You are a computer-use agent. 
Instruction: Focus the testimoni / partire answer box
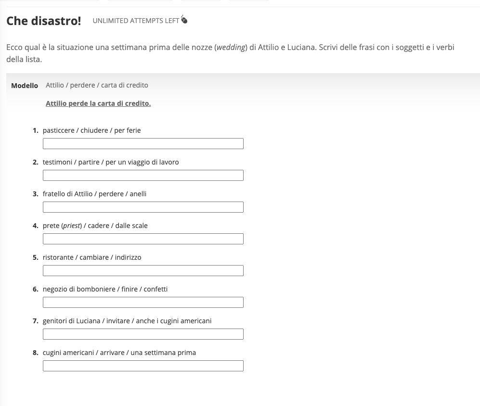[x=143, y=176]
